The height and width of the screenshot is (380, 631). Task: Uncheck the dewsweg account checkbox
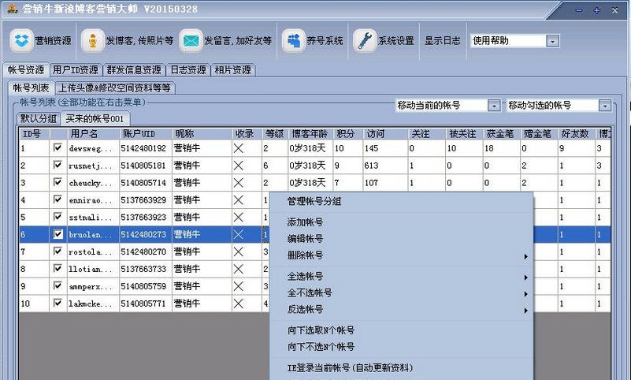tap(58, 147)
